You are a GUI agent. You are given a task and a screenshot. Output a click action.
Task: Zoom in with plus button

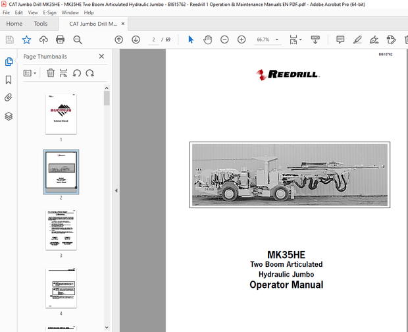(242, 40)
